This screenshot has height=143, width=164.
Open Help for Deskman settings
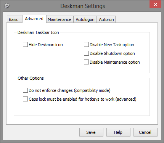pos(118,132)
